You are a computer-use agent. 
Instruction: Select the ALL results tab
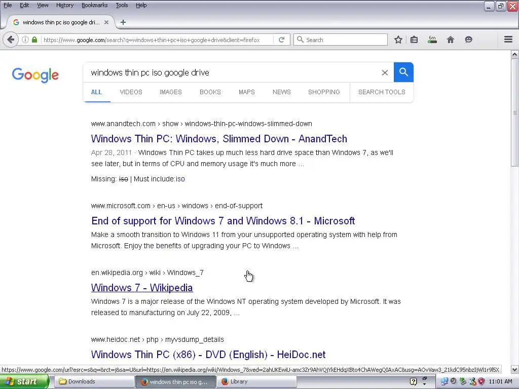(x=96, y=92)
